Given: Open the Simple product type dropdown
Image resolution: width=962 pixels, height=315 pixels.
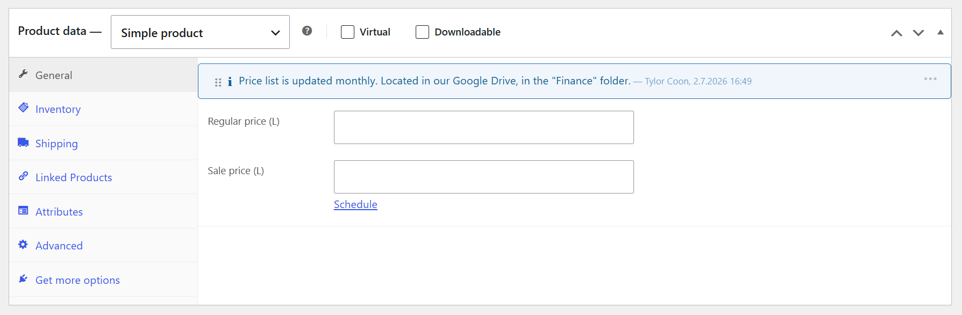Looking at the screenshot, I should pyautogui.click(x=199, y=32).
